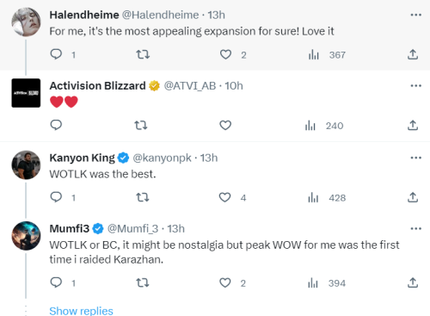Reply to Halendheime's tweet
This screenshot has width=430, height=316.
pyautogui.click(x=56, y=54)
